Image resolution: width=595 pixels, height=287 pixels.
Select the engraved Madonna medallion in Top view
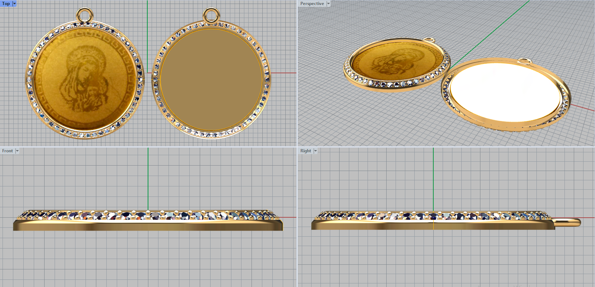(85, 79)
